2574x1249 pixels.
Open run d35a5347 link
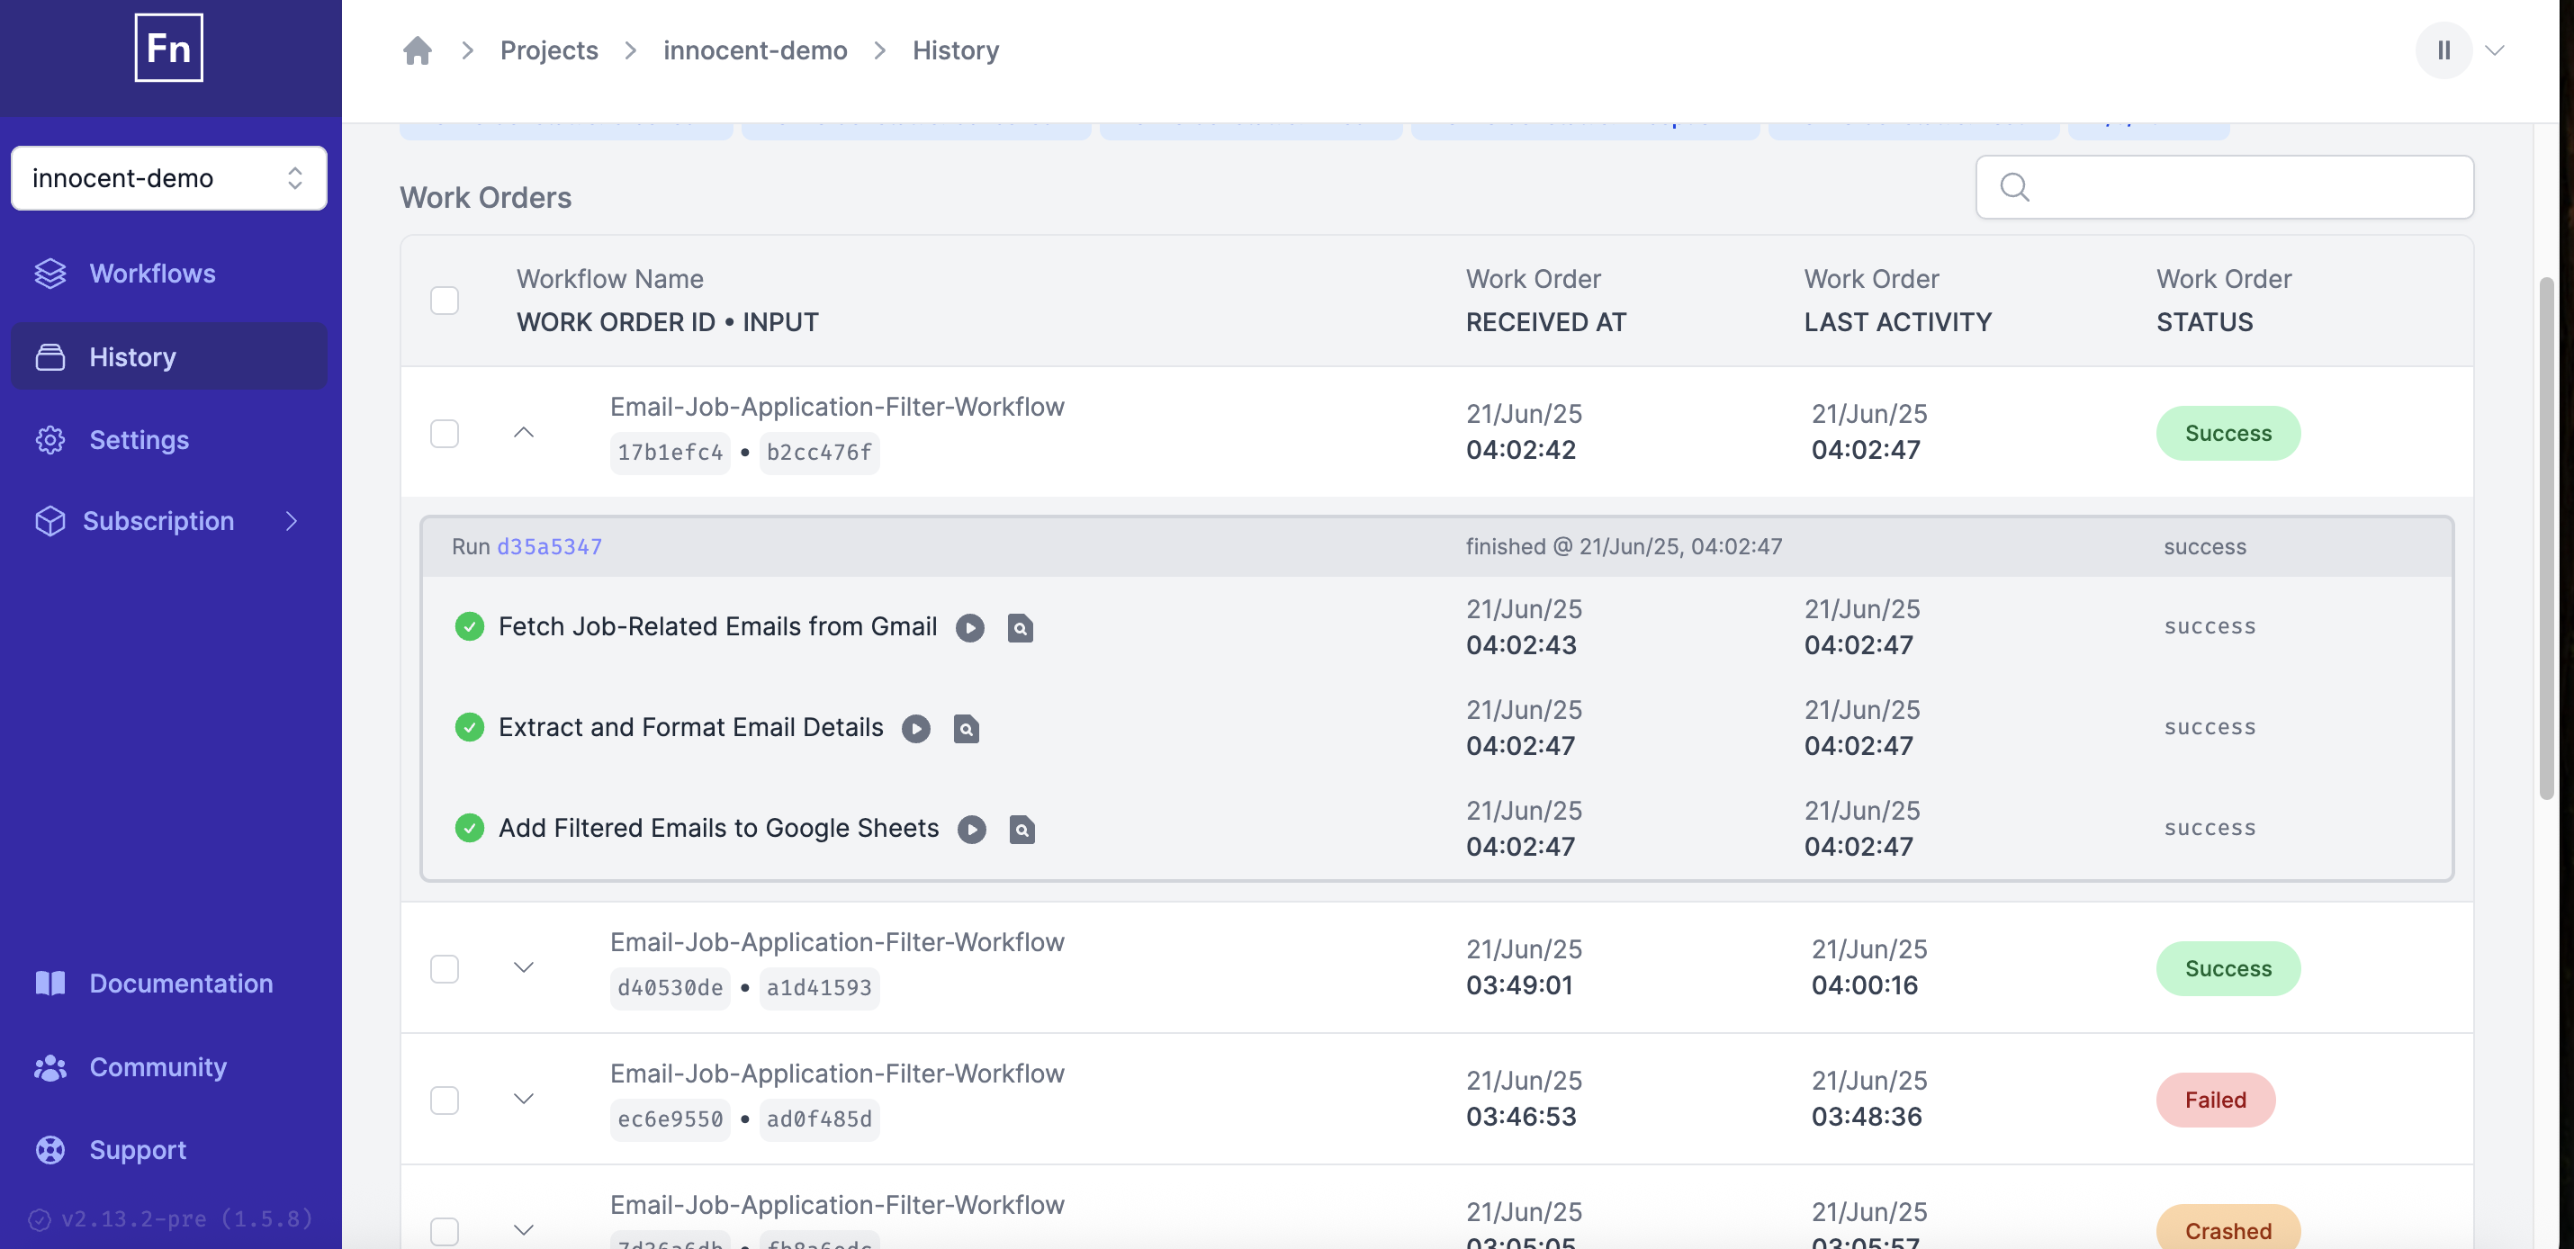click(550, 546)
